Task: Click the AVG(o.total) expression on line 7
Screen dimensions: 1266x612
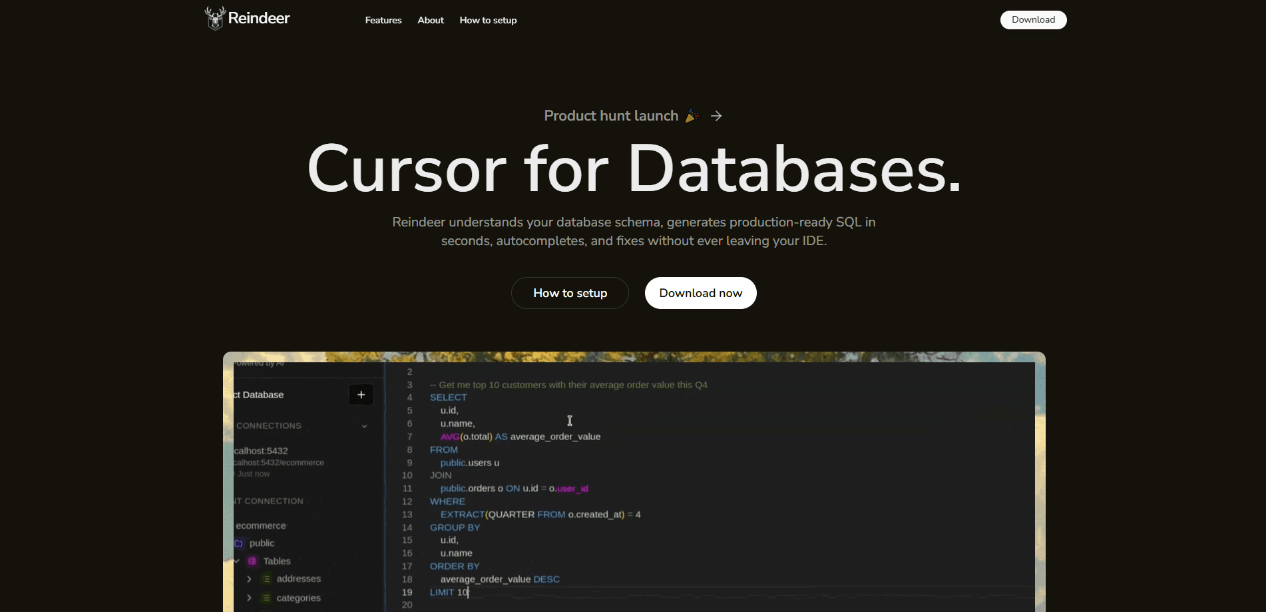Action: click(466, 437)
